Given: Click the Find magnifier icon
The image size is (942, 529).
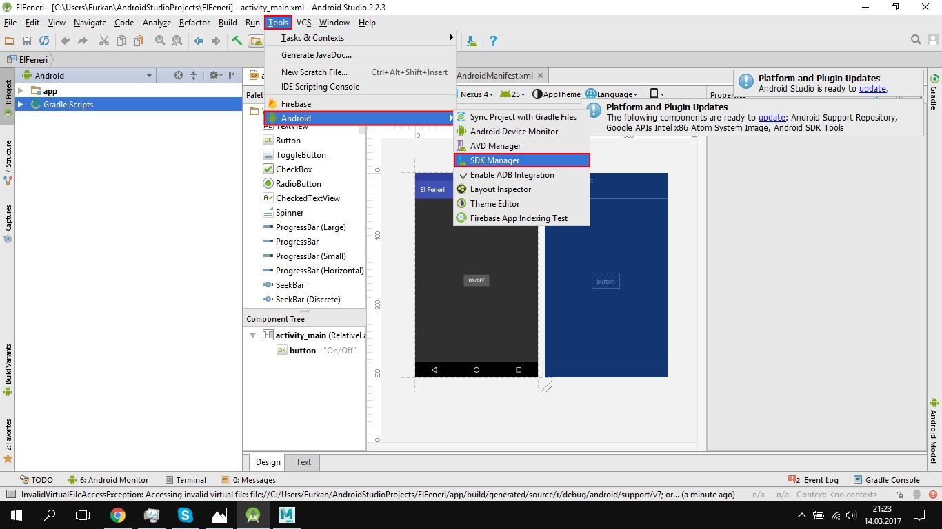Looking at the screenshot, I should tap(160, 41).
